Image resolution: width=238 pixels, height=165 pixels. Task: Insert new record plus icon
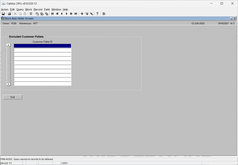tap(82, 14)
